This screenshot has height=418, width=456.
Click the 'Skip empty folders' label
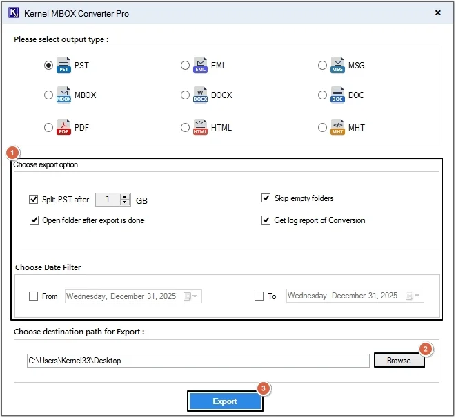(x=304, y=198)
